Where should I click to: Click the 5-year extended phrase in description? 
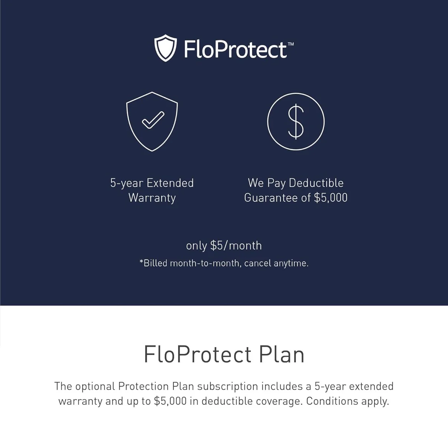click(354, 386)
